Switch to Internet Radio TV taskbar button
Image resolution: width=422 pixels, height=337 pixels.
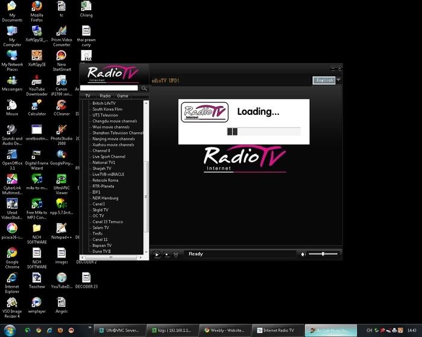(278, 330)
